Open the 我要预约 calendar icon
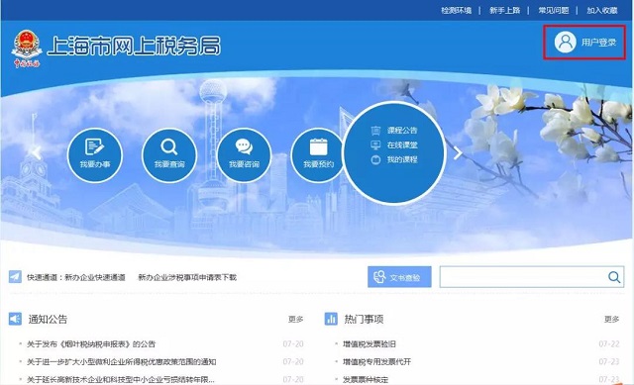Image resolution: width=634 pixels, height=385 pixels. pos(318,155)
